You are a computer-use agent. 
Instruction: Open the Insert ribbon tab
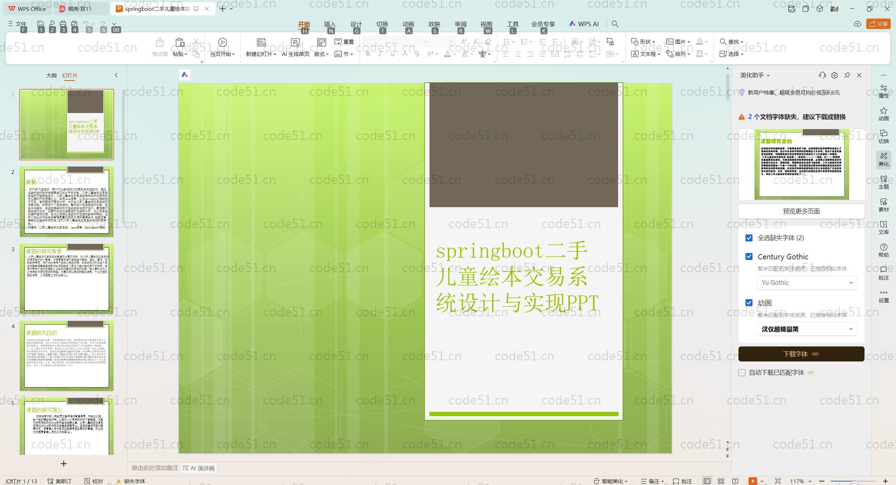(x=329, y=24)
